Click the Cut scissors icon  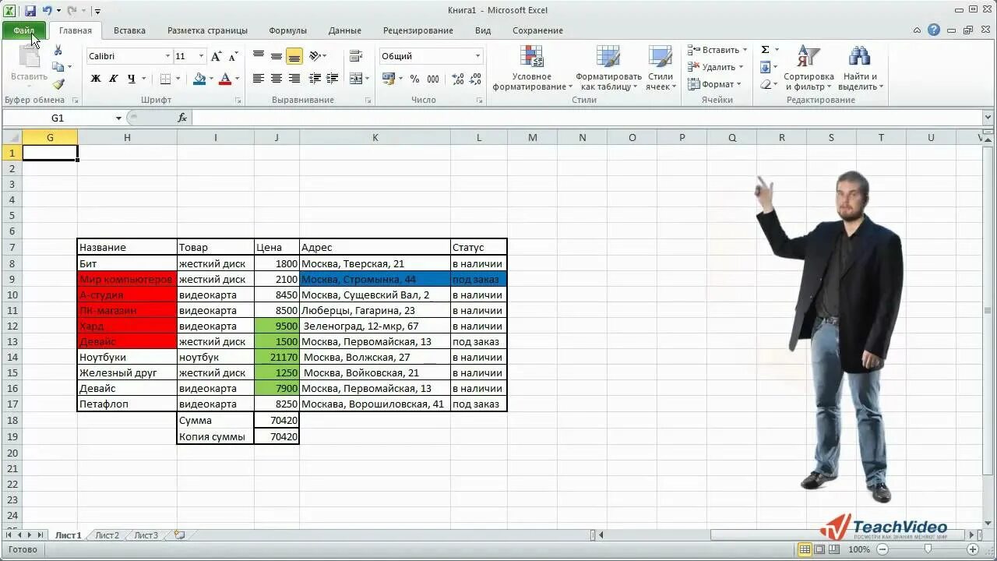pyautogui.click(x=58, y=50)
